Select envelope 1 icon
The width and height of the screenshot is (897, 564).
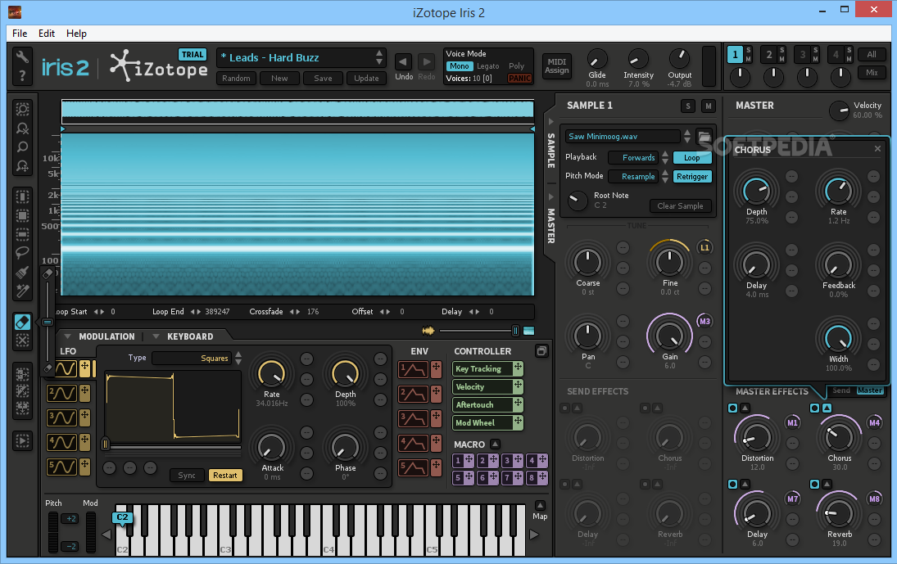pyautogui.click(x=413, y=369)
